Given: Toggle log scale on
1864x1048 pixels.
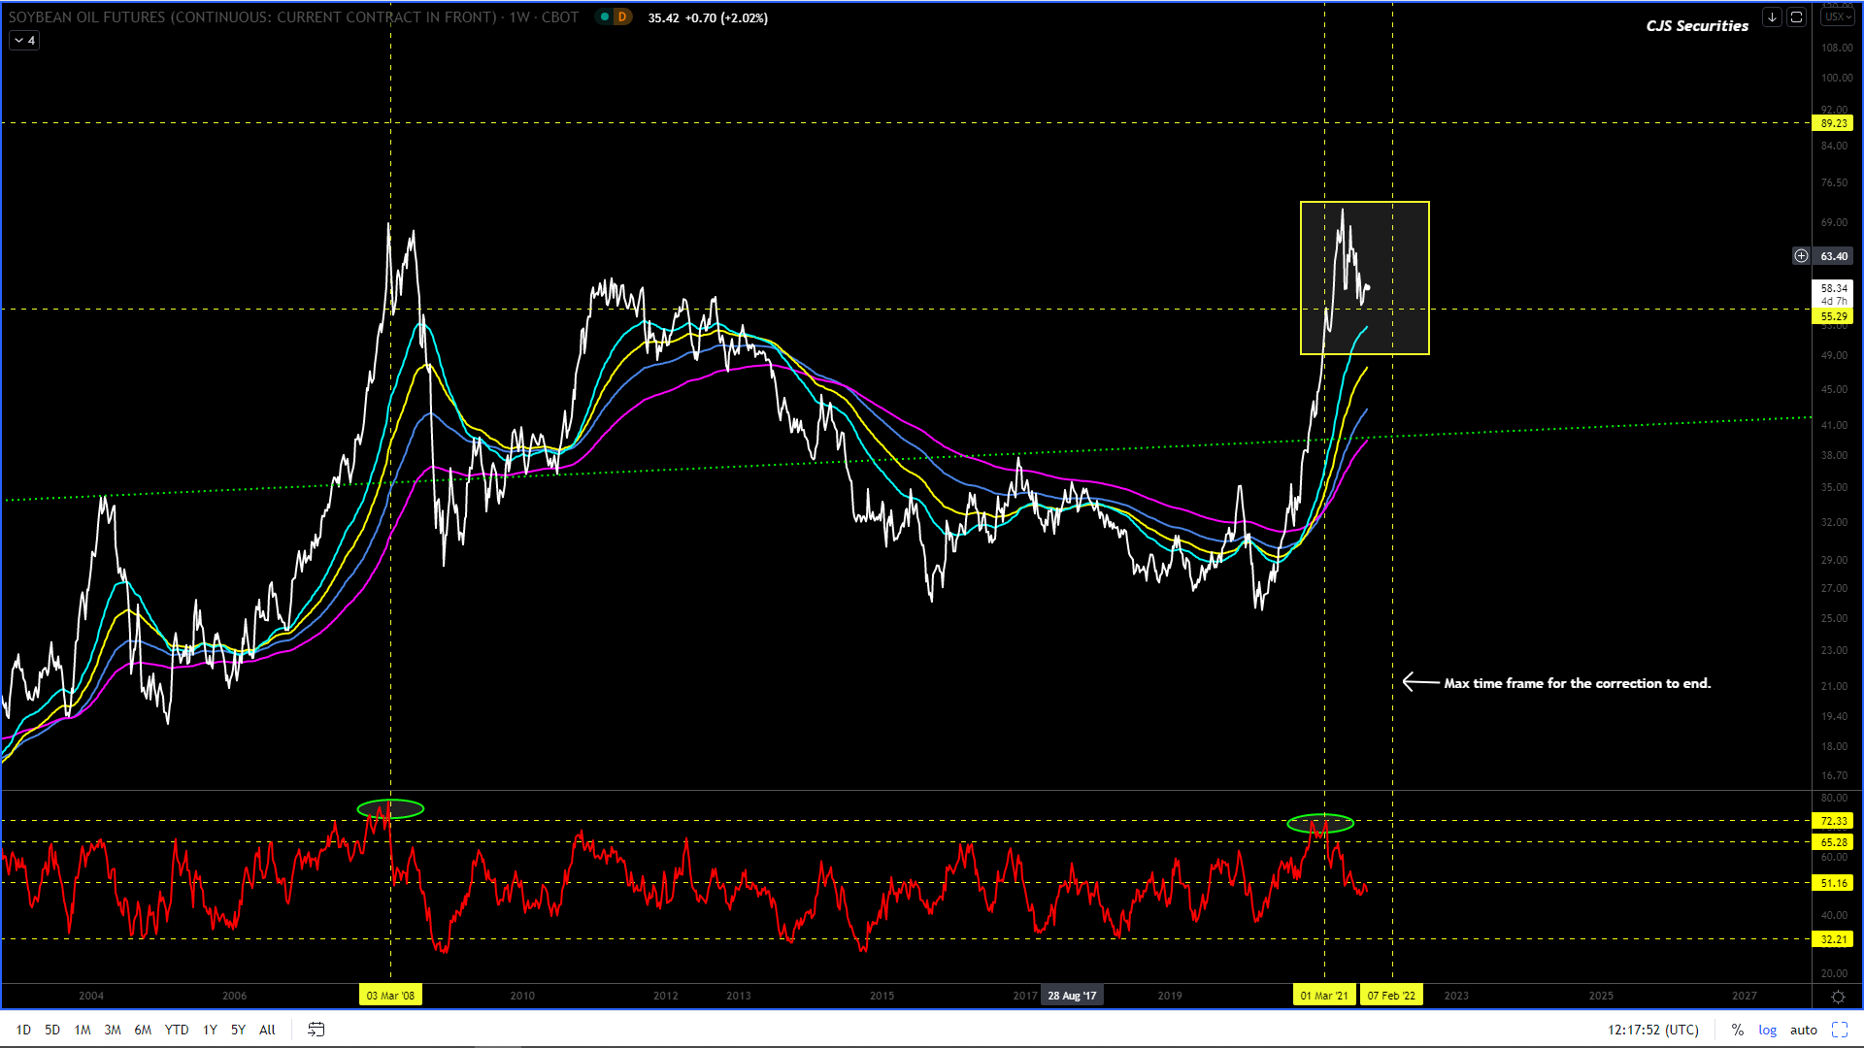Looking at the screenshot, I should pyautogui.click(x=1767, y=1030).
